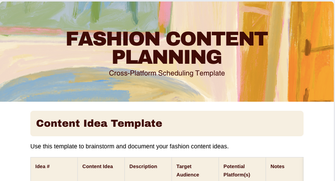Image resolution: width=335 pixels, height=181 pixels.
Task: Click the Cross-Platform Scheduling Template subtitle
Action: 167,73
